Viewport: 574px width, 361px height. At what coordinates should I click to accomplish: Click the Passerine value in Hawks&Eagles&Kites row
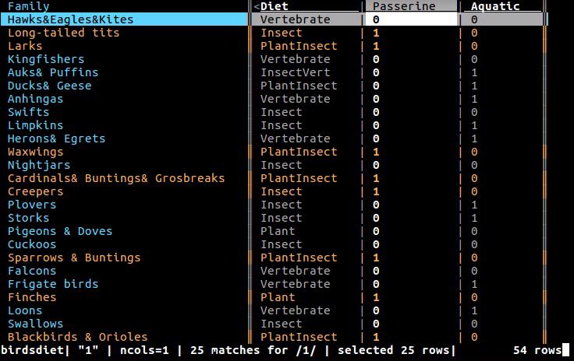[x=376, y=19]
